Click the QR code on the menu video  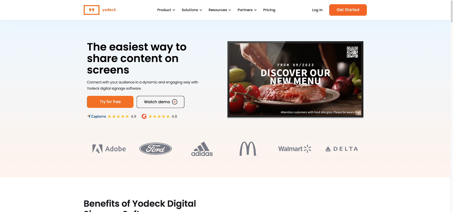(x=352, y=52)
